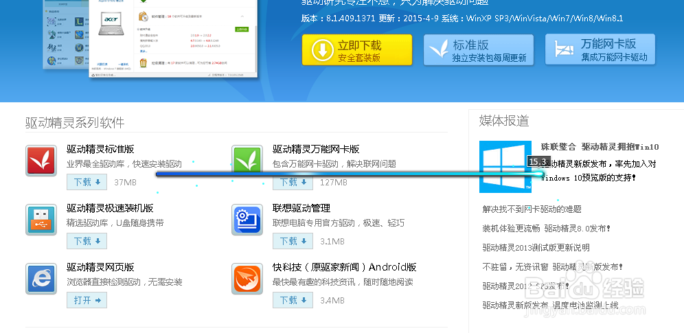
Task: Open news 装机体验更流畅 驱动精灵8.0发布
Action: 546,229
